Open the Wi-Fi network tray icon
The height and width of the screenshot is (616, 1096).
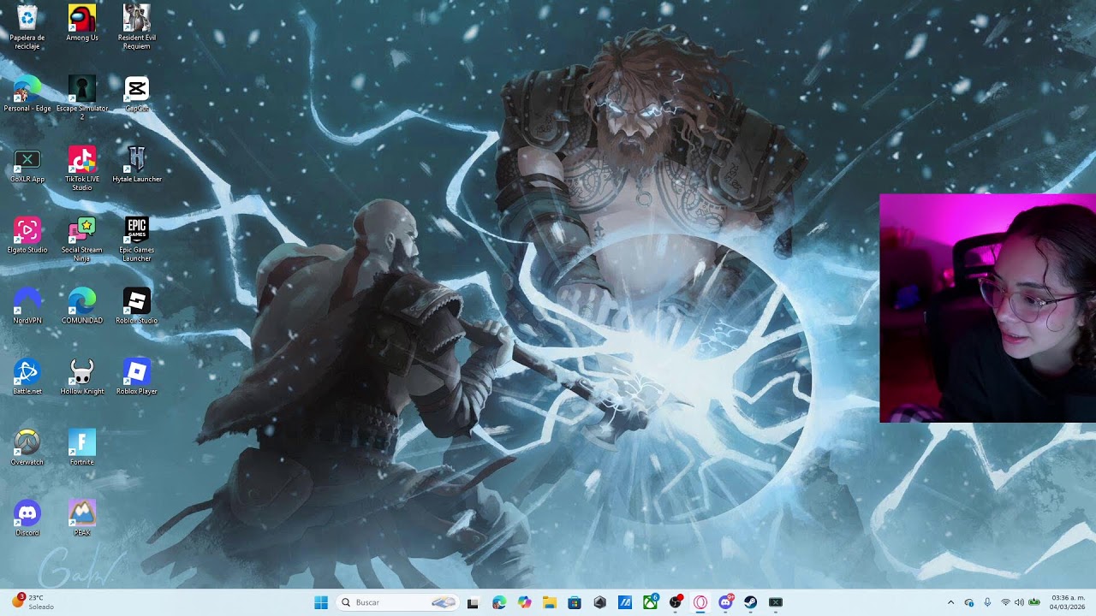(1005, 602)
